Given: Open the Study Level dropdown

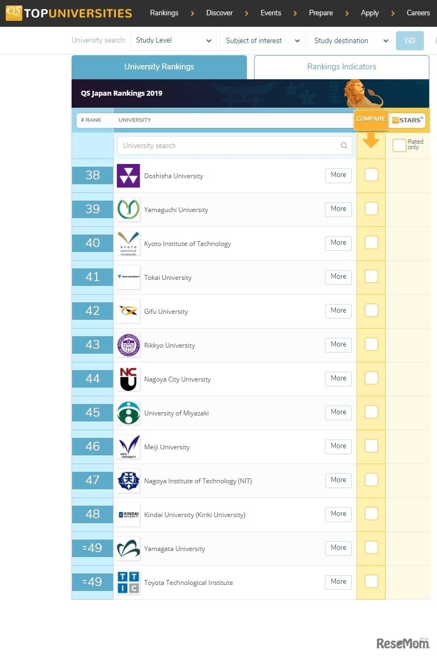Looking at the screenshot, I should (x=173, y=40).
